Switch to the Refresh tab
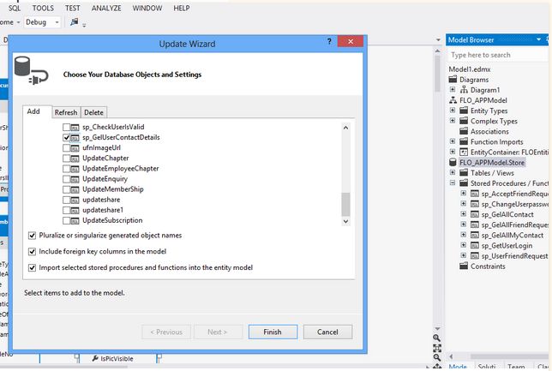Screen dimensions: 552x371 click(66, 112)
